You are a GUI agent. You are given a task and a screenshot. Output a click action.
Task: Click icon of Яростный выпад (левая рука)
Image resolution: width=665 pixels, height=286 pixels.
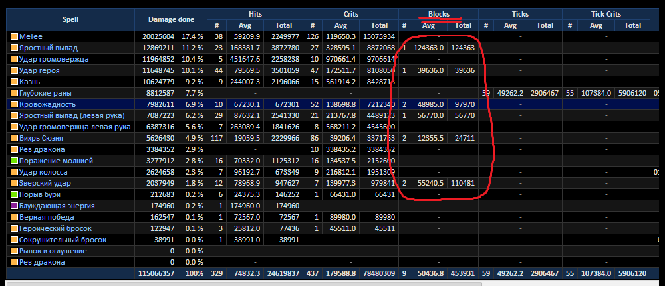point(14,115)
